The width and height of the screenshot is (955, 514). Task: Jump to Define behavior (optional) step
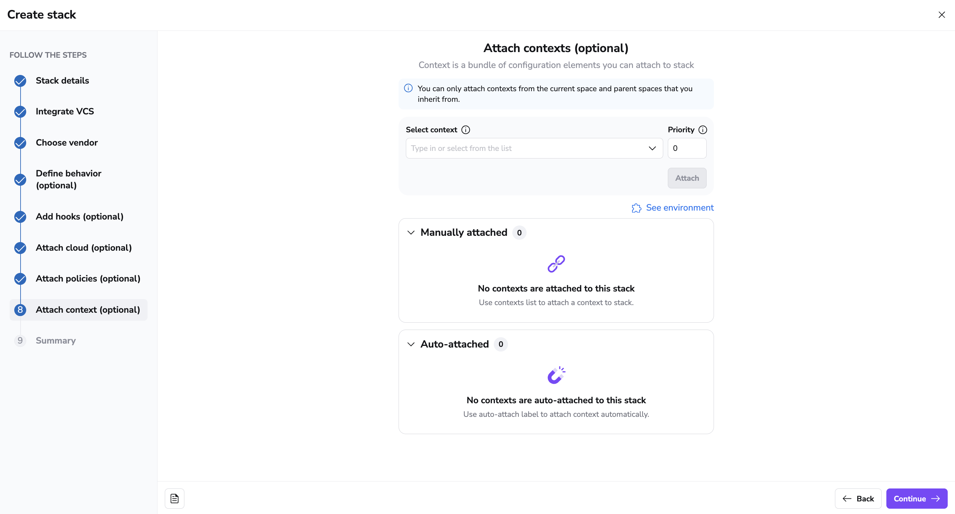(69, 179)
